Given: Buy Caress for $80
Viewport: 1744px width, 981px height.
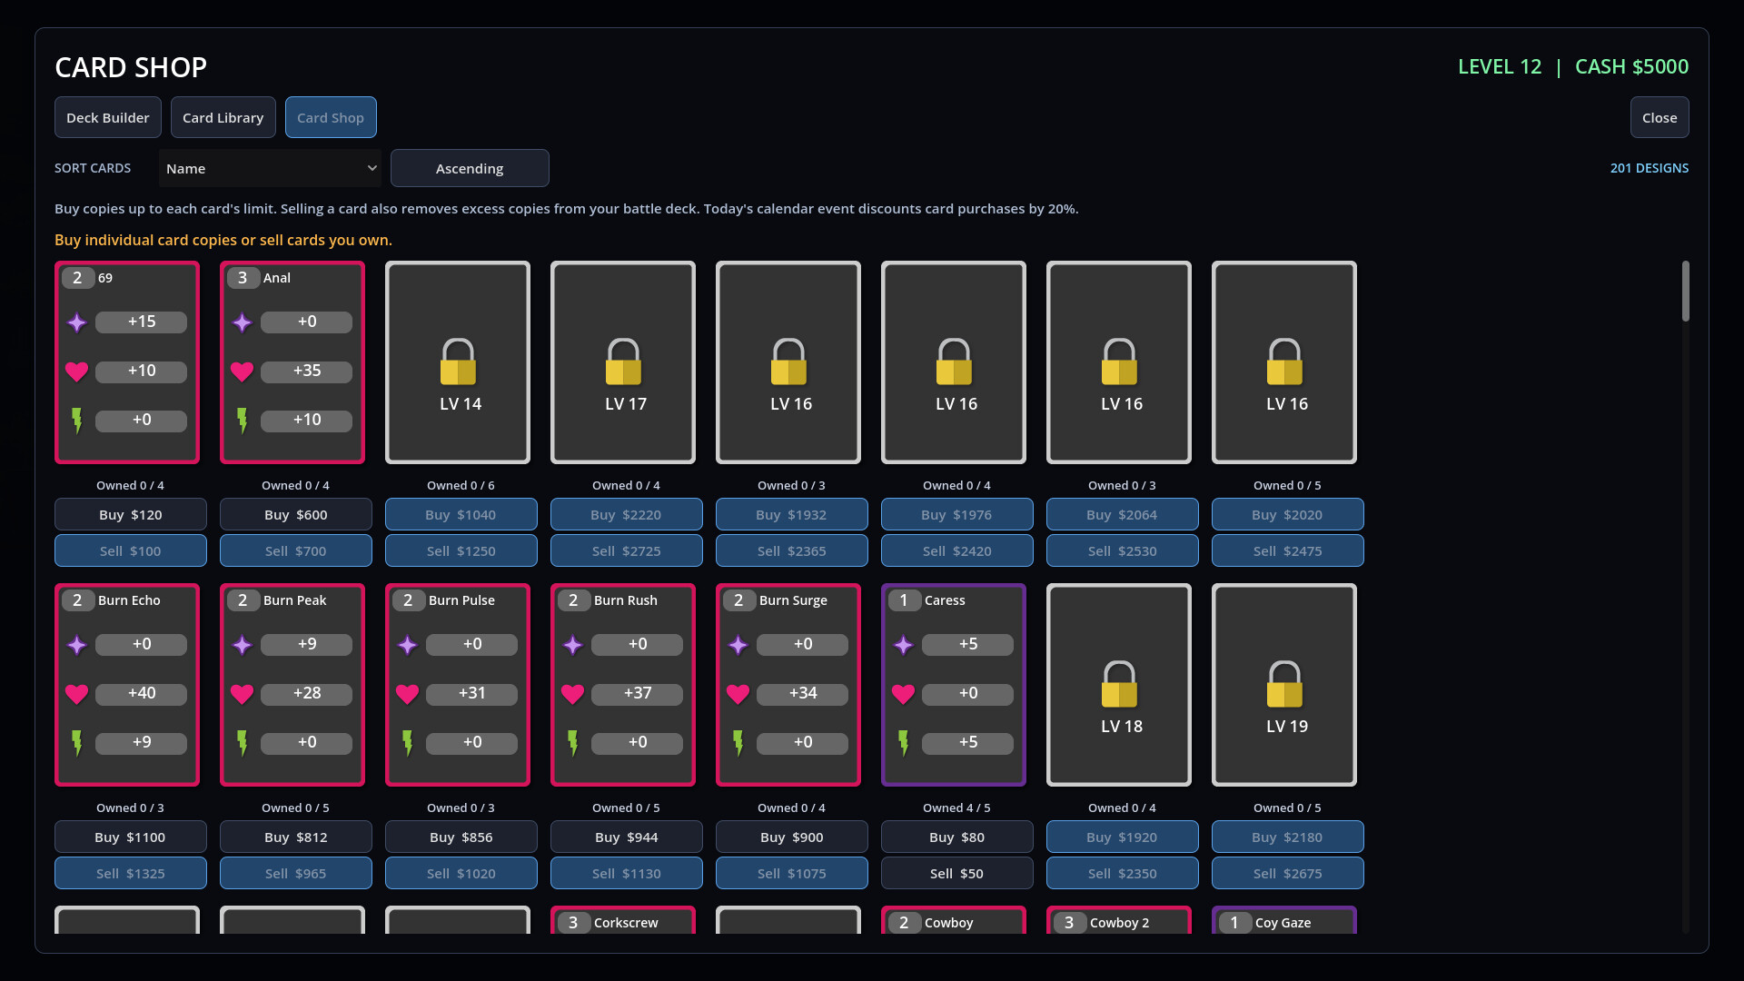Looking at the screenshot, I should pos(957,837).
